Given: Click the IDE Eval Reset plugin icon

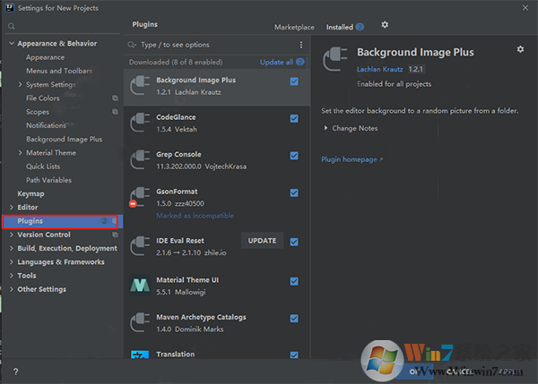Looking at the screenshot, I should tap(140, 246).
